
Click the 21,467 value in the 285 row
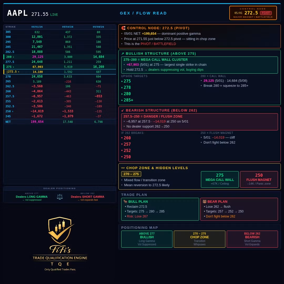pyautogui.click(x=37, y=47)
